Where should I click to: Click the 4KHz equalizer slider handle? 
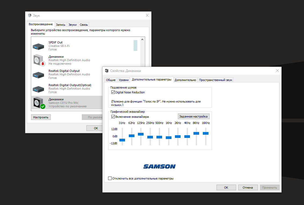click(x=187, y=137)
